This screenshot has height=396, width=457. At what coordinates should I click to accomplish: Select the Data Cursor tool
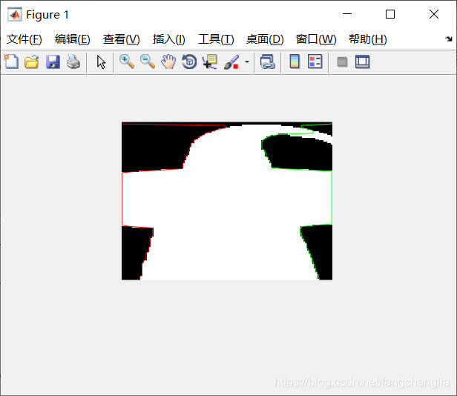pyautogui.click(x=210, y=62)
